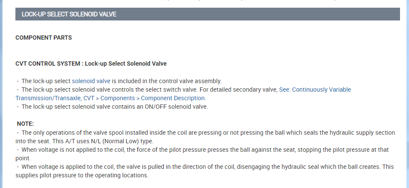Click the "CVT CONTROL SYSTEM" bold heading
This screenshot has width=409, height=188.
tap(48, 64)
